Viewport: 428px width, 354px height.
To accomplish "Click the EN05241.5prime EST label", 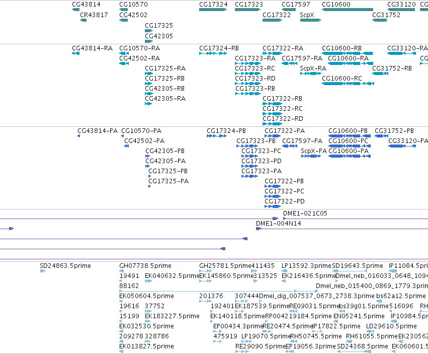I will (359, 316).
